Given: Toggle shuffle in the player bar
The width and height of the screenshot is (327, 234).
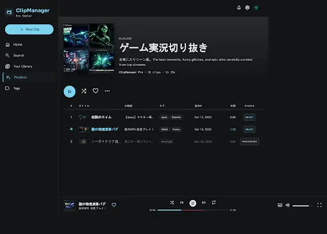Looking at the screenshot, I should 172,203.
